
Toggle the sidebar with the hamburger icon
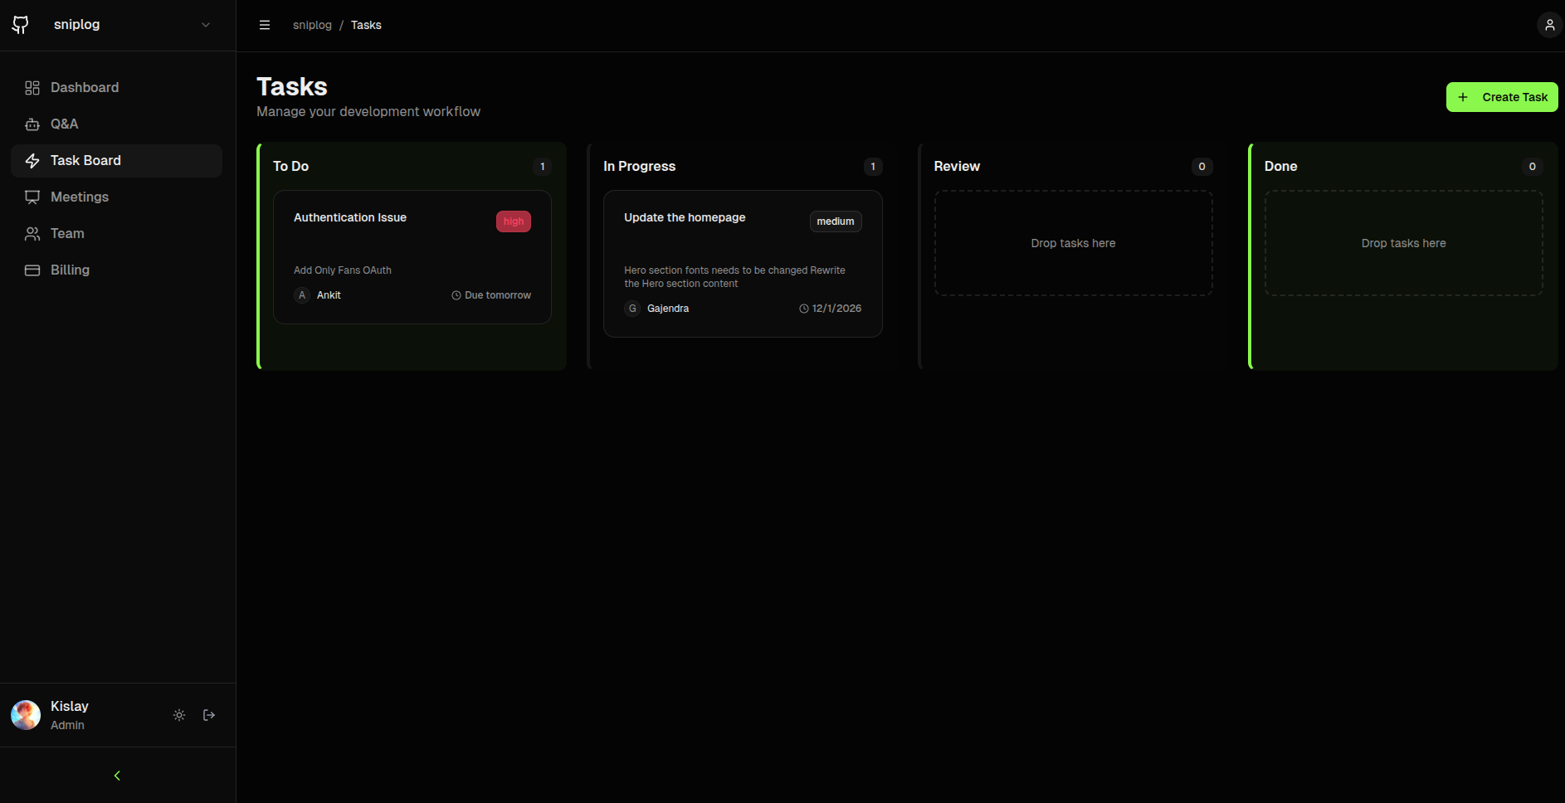[265, 25]
